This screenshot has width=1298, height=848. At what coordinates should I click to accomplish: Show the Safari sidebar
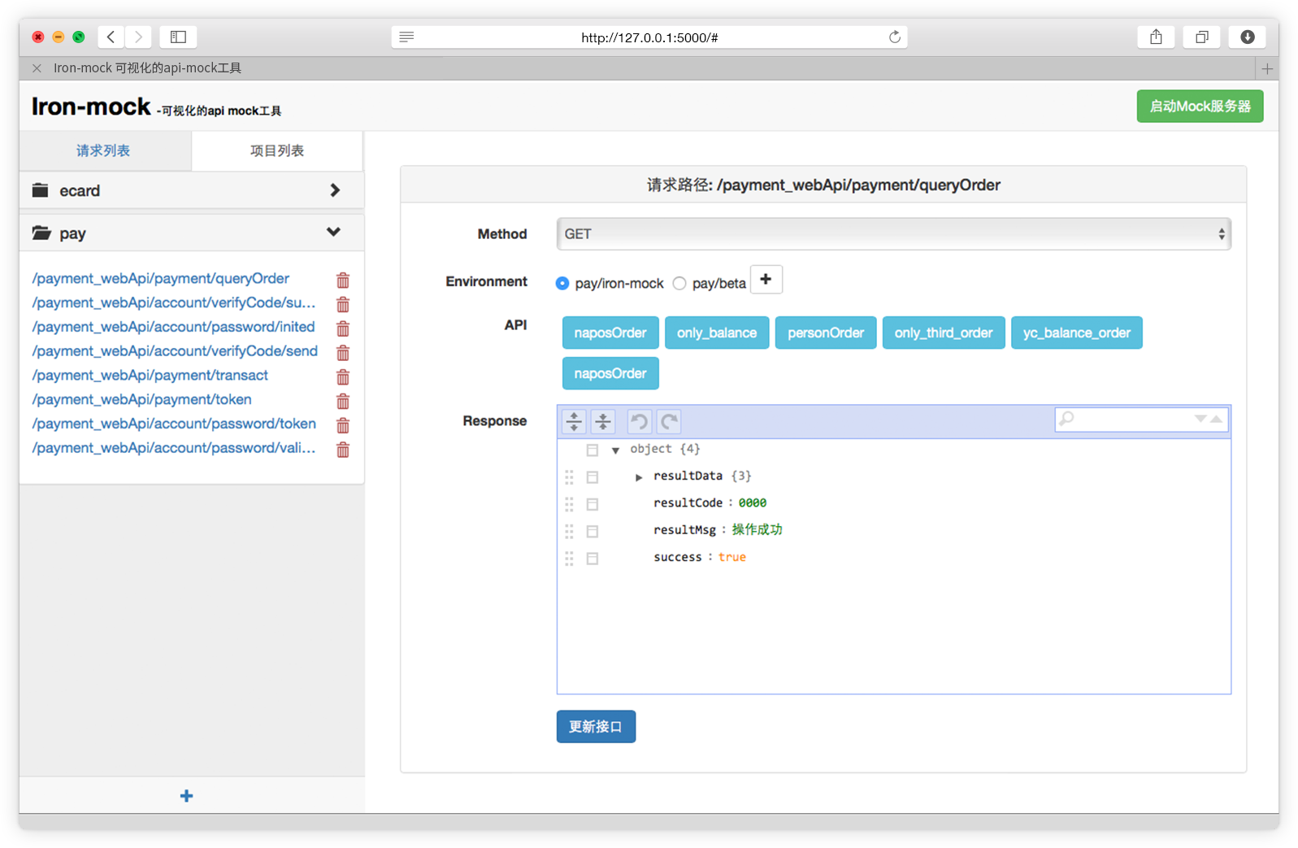coord(178,37)
